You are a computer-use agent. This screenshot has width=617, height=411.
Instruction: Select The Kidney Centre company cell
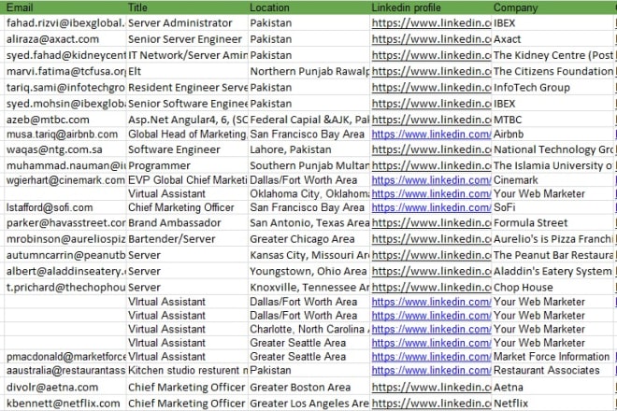pos(552,55)
